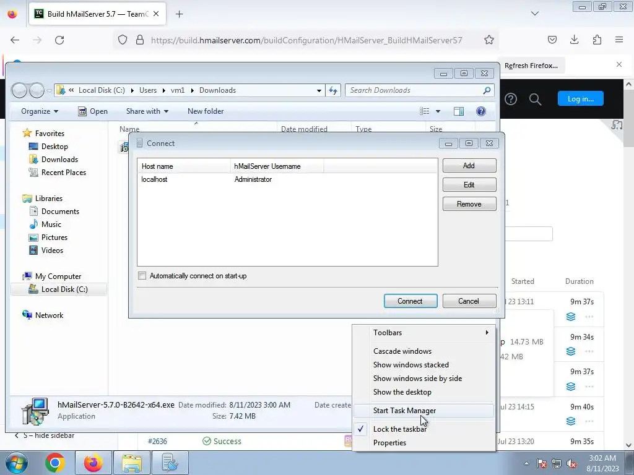
Task: Bookmark this page with the star
Action: click(489, 40)
